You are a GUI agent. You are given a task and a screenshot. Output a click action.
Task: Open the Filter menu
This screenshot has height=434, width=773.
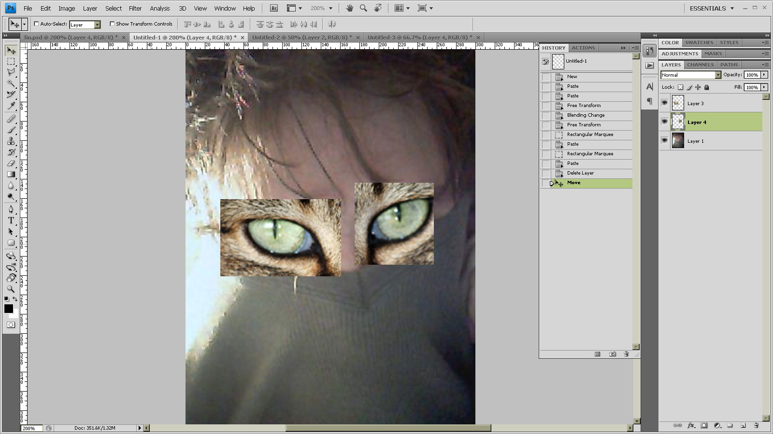point(135,8)
